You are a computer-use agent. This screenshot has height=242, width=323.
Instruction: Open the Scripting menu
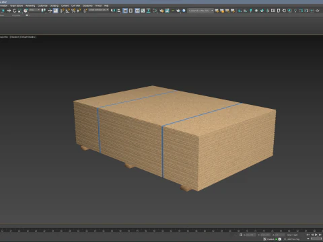tap(55, 5)
